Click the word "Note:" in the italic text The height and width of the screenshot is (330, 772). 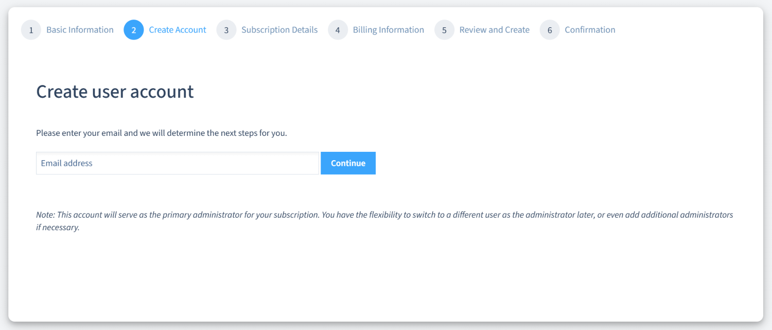coord(45,215)
